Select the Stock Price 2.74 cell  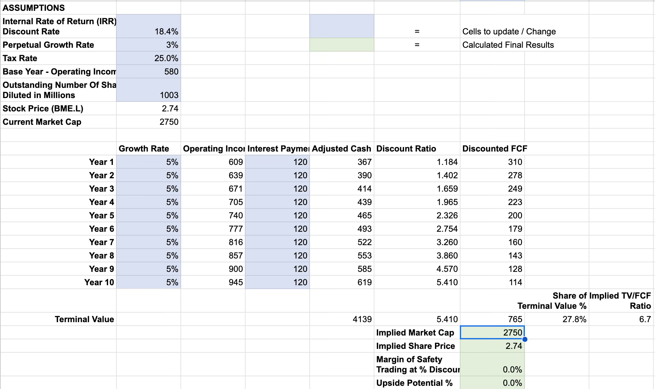click(x=149, y=109)
